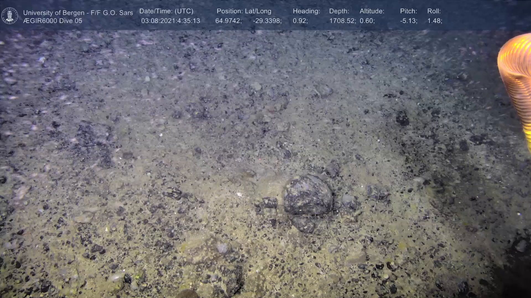Click the depth reading 1708.52

click(342, 21)
